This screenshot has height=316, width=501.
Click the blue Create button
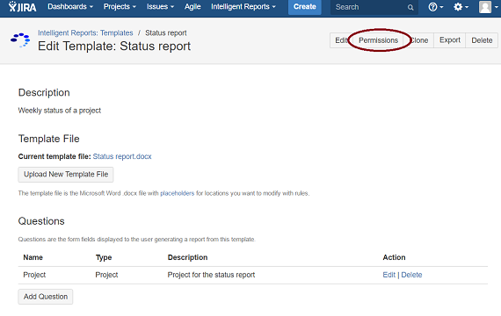[304, 7]
